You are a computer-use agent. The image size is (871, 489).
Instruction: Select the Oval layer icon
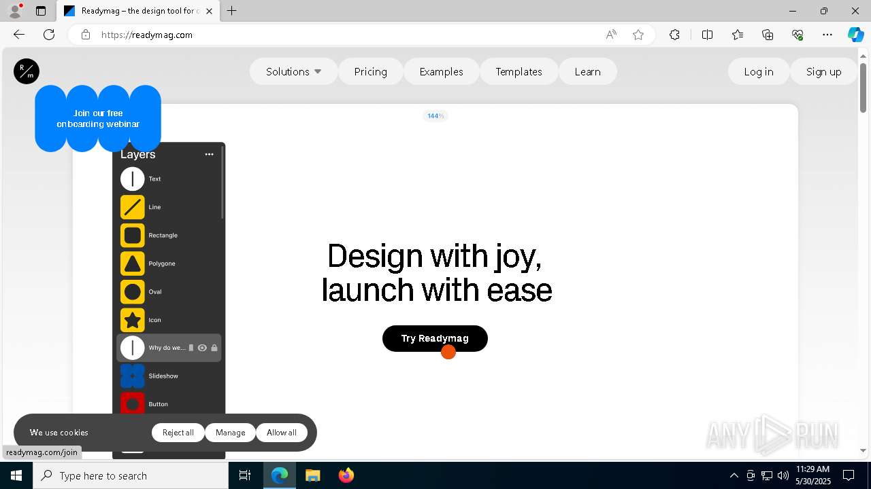tap(133, 292)
